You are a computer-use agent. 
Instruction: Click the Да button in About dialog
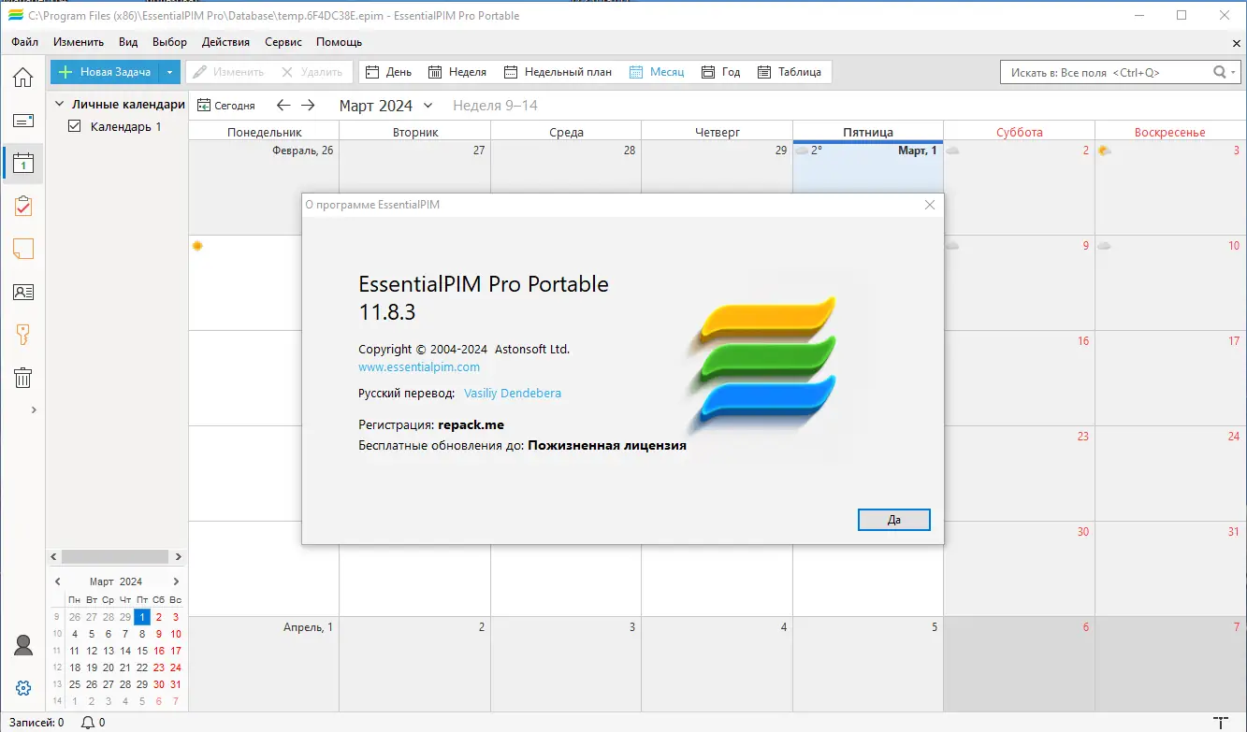tap(893, 520)
